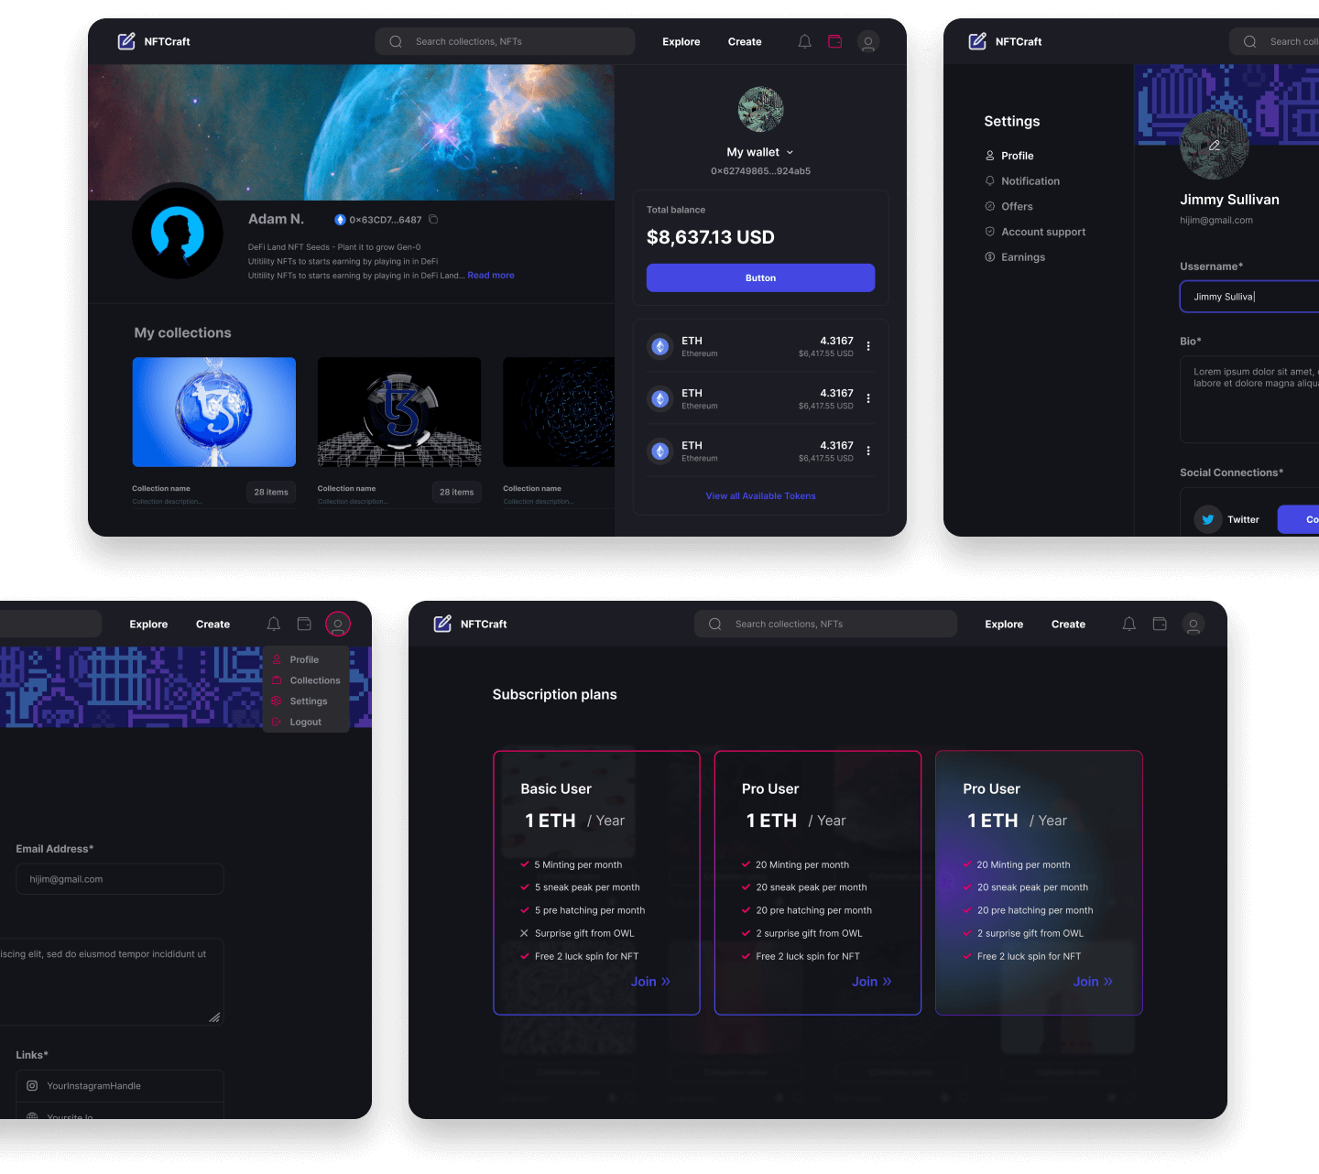Click search field in wallet window
This screenshot has width=1319, height=1174.
pos(505,41)
